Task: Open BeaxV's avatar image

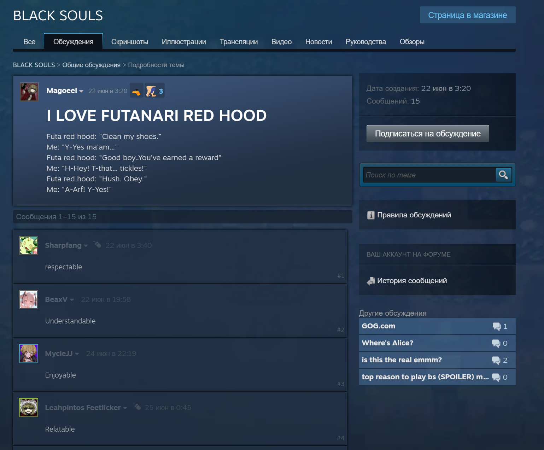Action: click(29, 299)
